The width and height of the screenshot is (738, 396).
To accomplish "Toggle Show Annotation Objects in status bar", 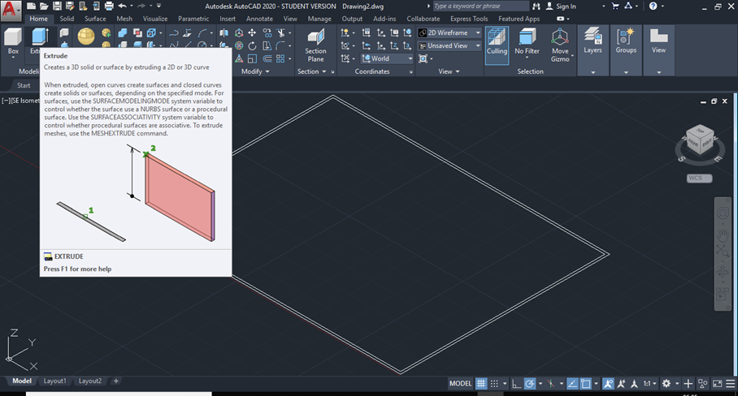I will (x=608, y=384).
